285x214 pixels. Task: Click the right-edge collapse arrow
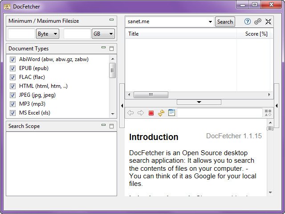(277, 106)
